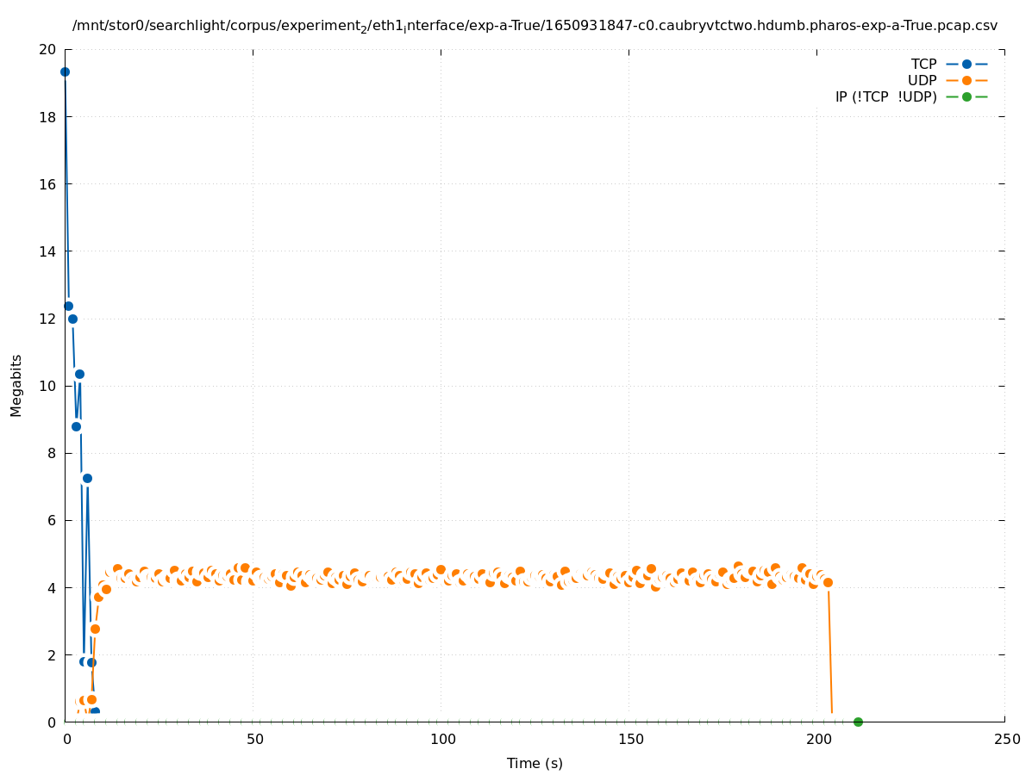Click the Time (s) x-axis label
1032x775 pixels.
click(535, 763)
